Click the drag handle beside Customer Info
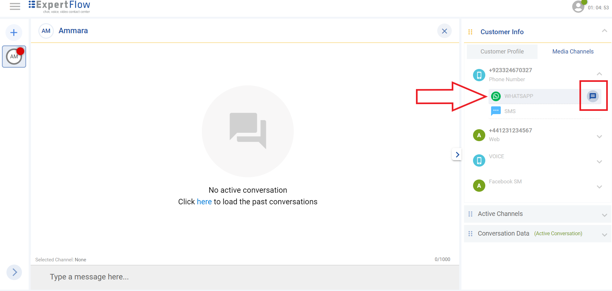This screenshot has width=612, height=291. tap(470, 32)
